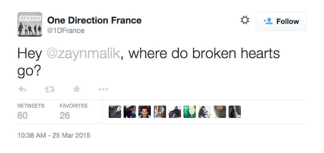Open fifth avatar with seated person
The image size is (324, 153).
coord(175,112)
